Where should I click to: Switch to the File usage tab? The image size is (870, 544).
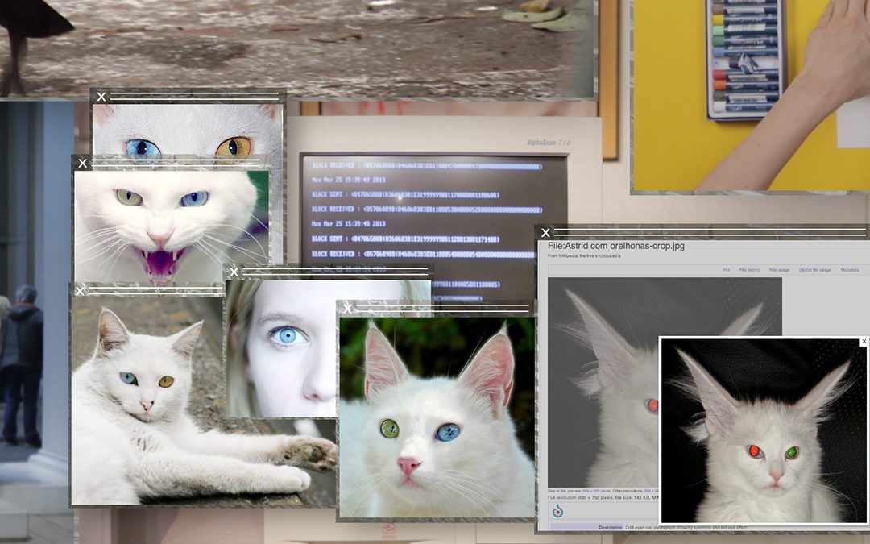pyautogui.click(x=779, y=270)
